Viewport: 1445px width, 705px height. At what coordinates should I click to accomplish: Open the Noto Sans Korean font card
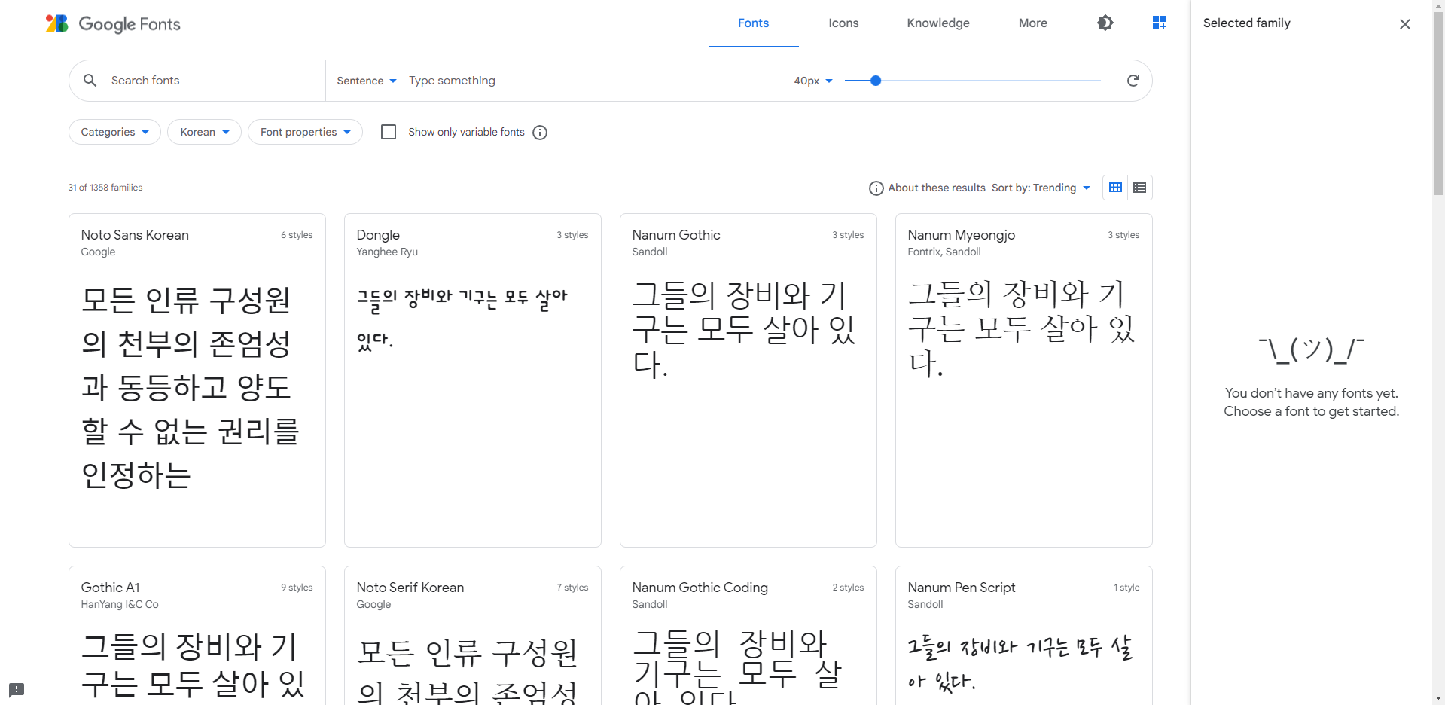(197, 380)
